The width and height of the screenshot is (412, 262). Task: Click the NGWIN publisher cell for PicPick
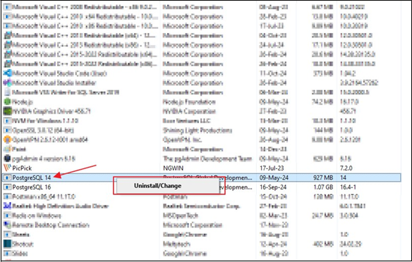(x=173, y=168)
